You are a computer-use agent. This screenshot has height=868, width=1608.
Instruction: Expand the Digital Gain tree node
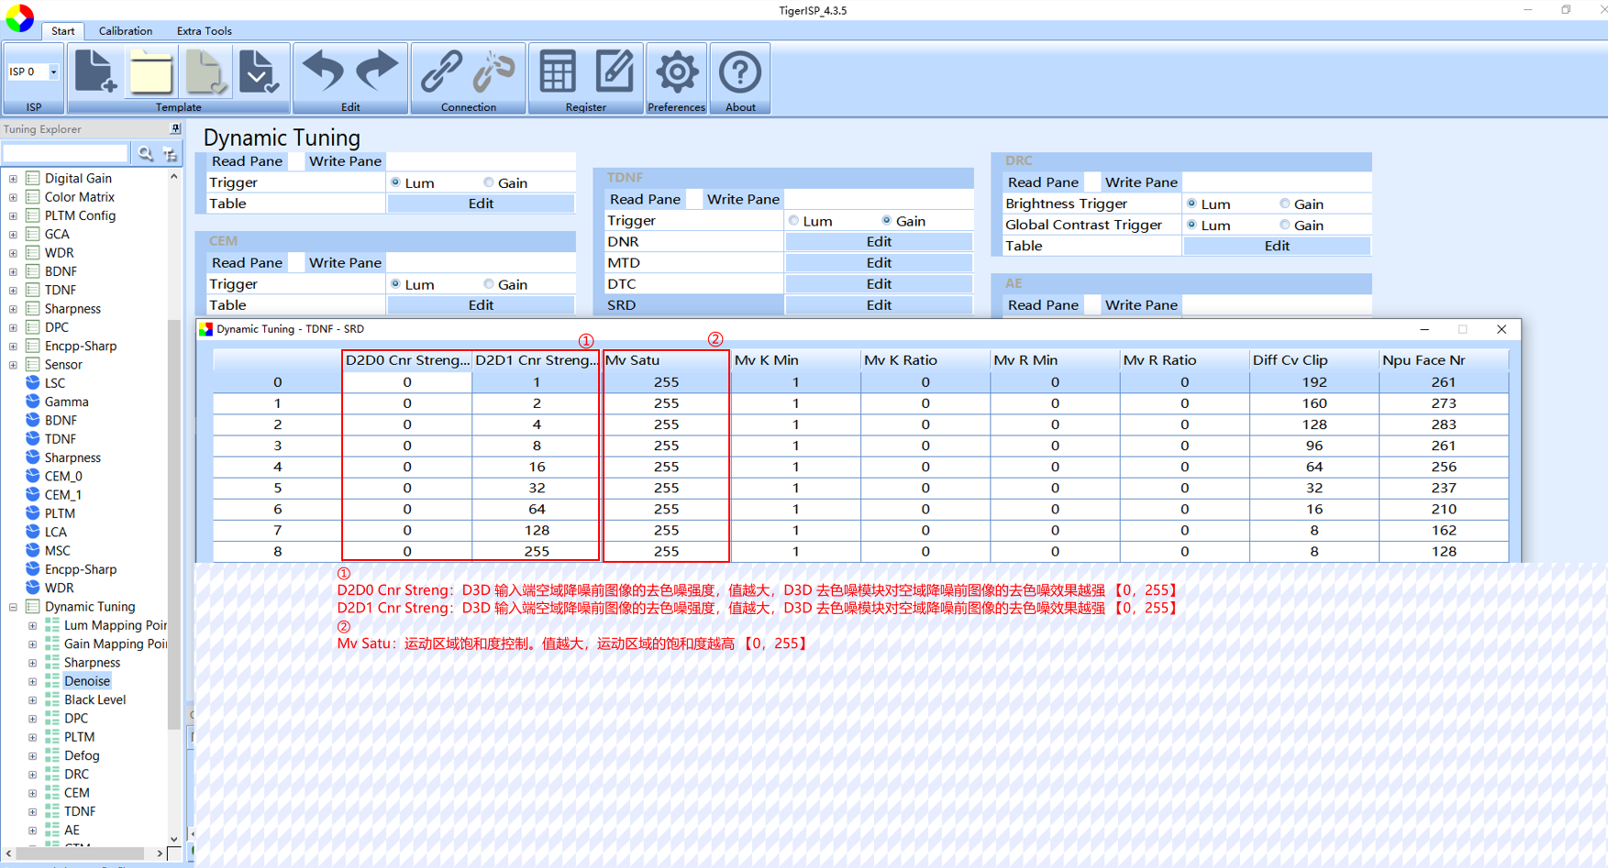tap(13, 179)
